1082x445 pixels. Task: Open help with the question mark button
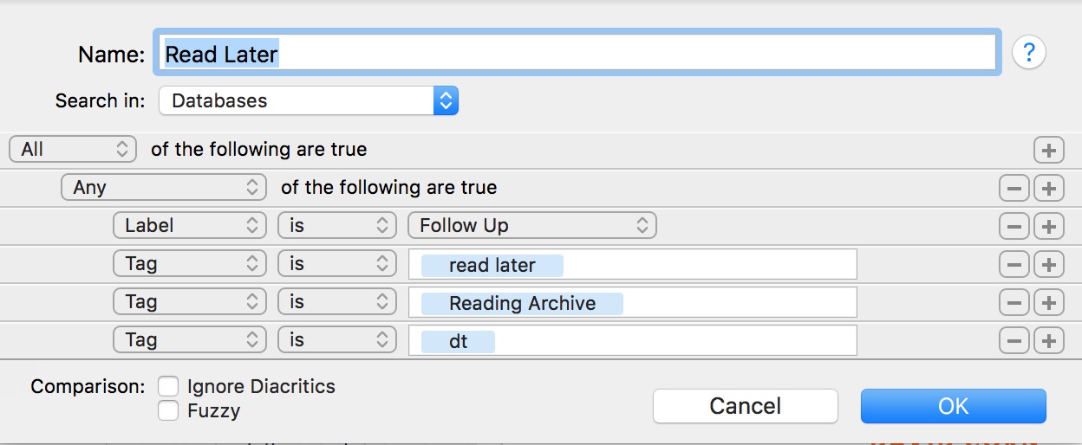[1029, 53]
